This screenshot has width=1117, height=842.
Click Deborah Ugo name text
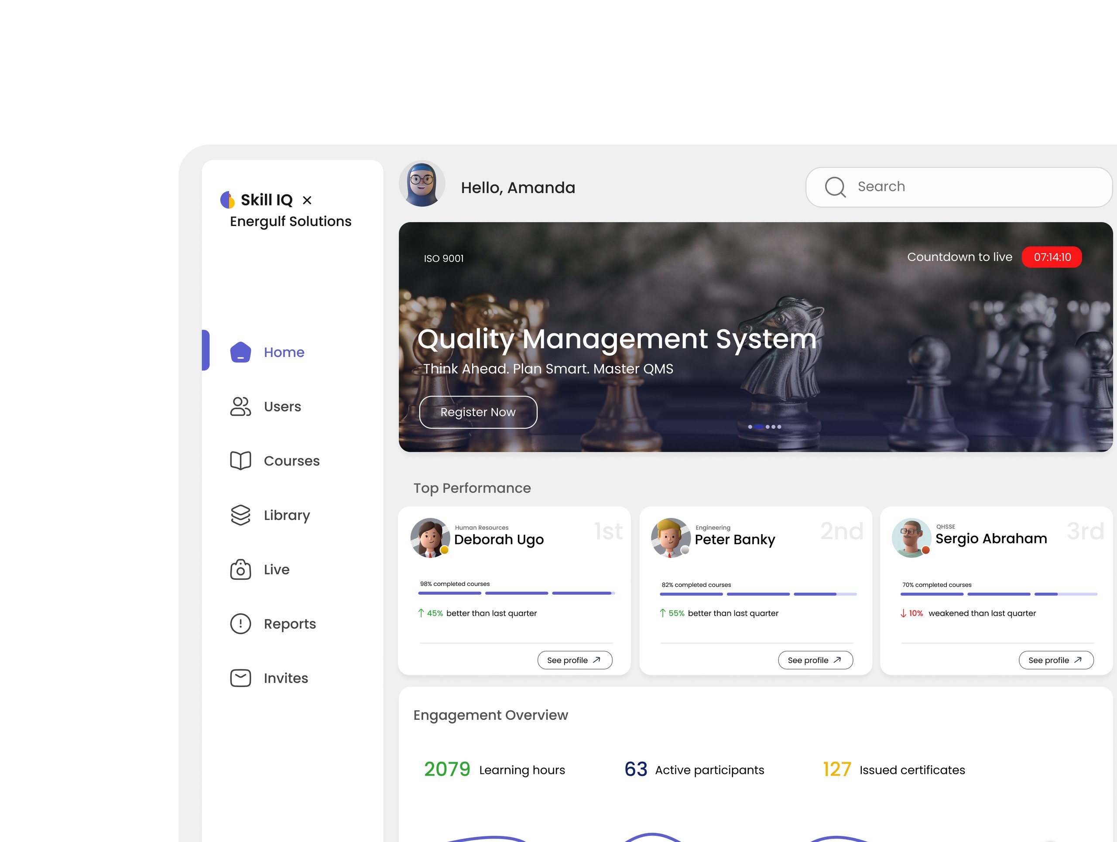point(499,540)
